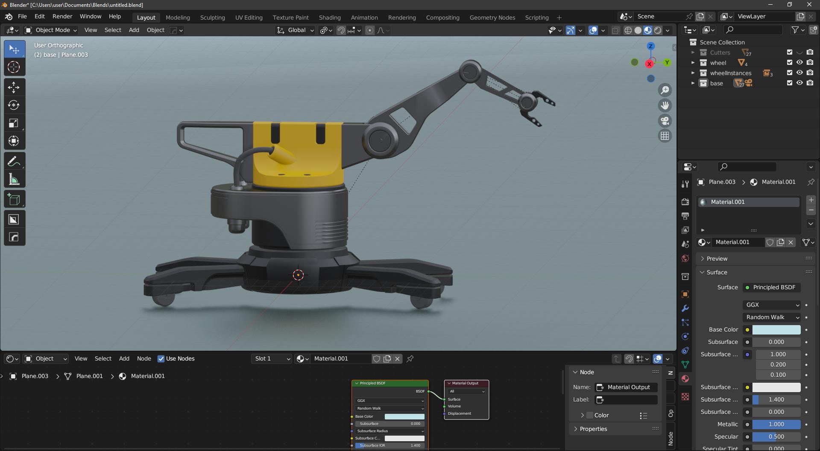Click the Principled BSDF surface button
This screenshot has width=820, height=451.
(x=772, y=288)
